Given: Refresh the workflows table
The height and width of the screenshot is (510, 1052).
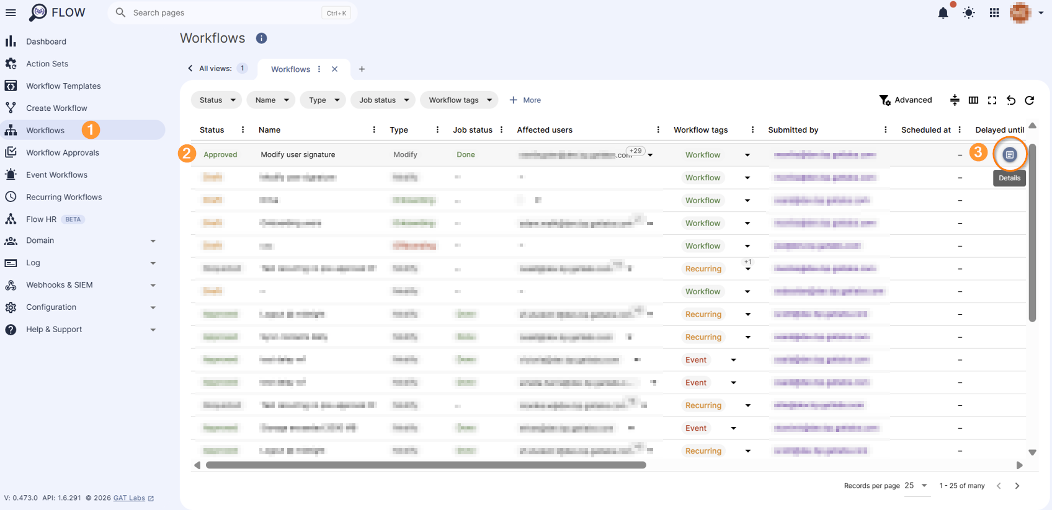Looking at the screenshot, I should 1030,100.
